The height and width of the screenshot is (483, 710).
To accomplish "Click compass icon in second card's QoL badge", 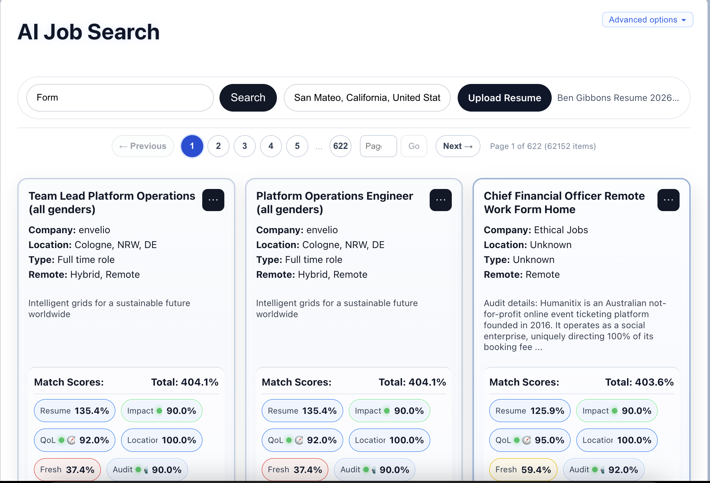I will (x=299, y=440).
